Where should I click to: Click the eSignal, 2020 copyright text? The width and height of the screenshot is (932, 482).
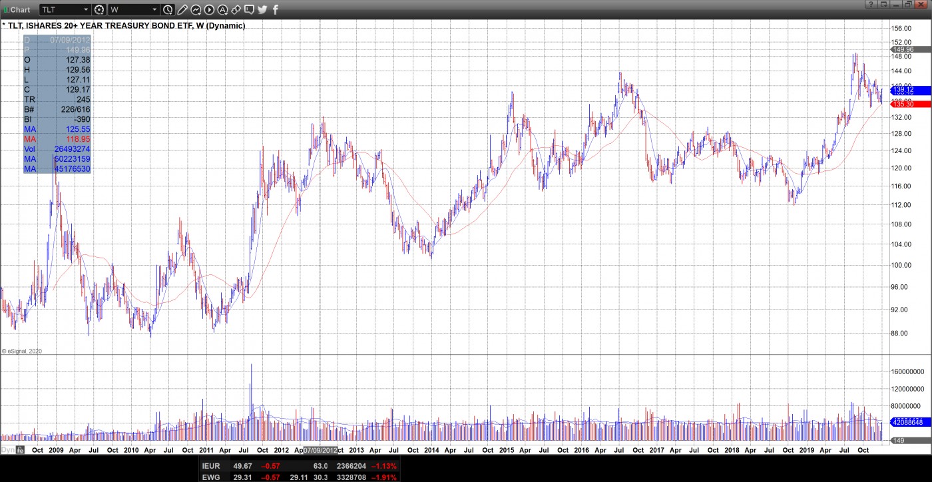point(22,351)
